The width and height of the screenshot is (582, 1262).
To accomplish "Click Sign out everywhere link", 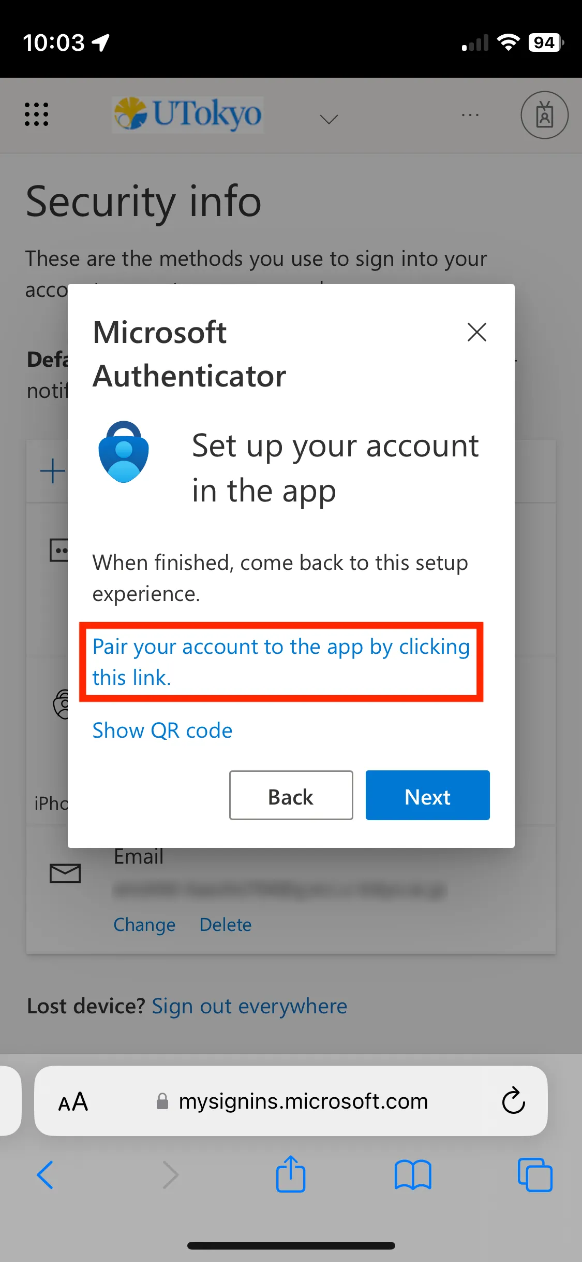I will point(249,1006).
